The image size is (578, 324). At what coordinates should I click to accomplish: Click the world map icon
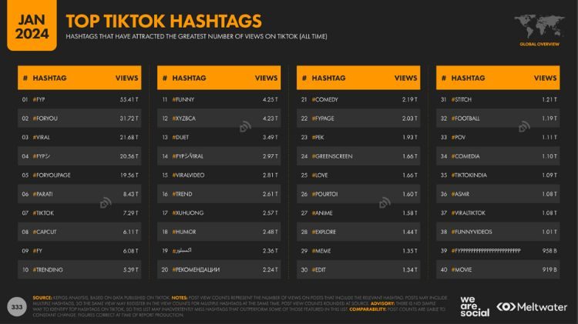[x=536, y=25]
